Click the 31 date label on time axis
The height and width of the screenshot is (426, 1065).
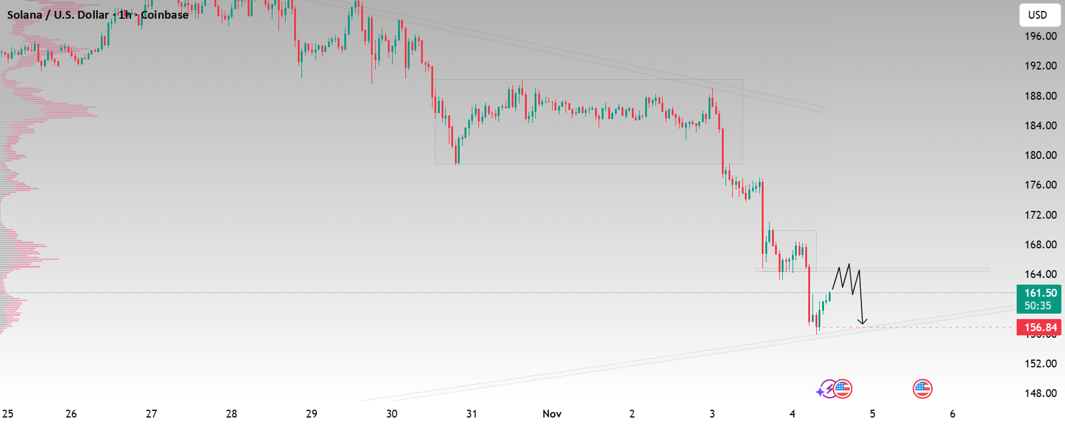[x=472, y=414]
